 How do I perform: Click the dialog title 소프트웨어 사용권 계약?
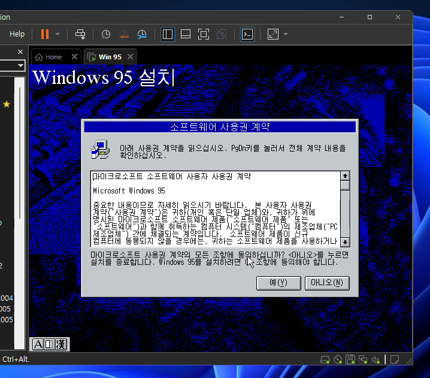click(220, 127)
